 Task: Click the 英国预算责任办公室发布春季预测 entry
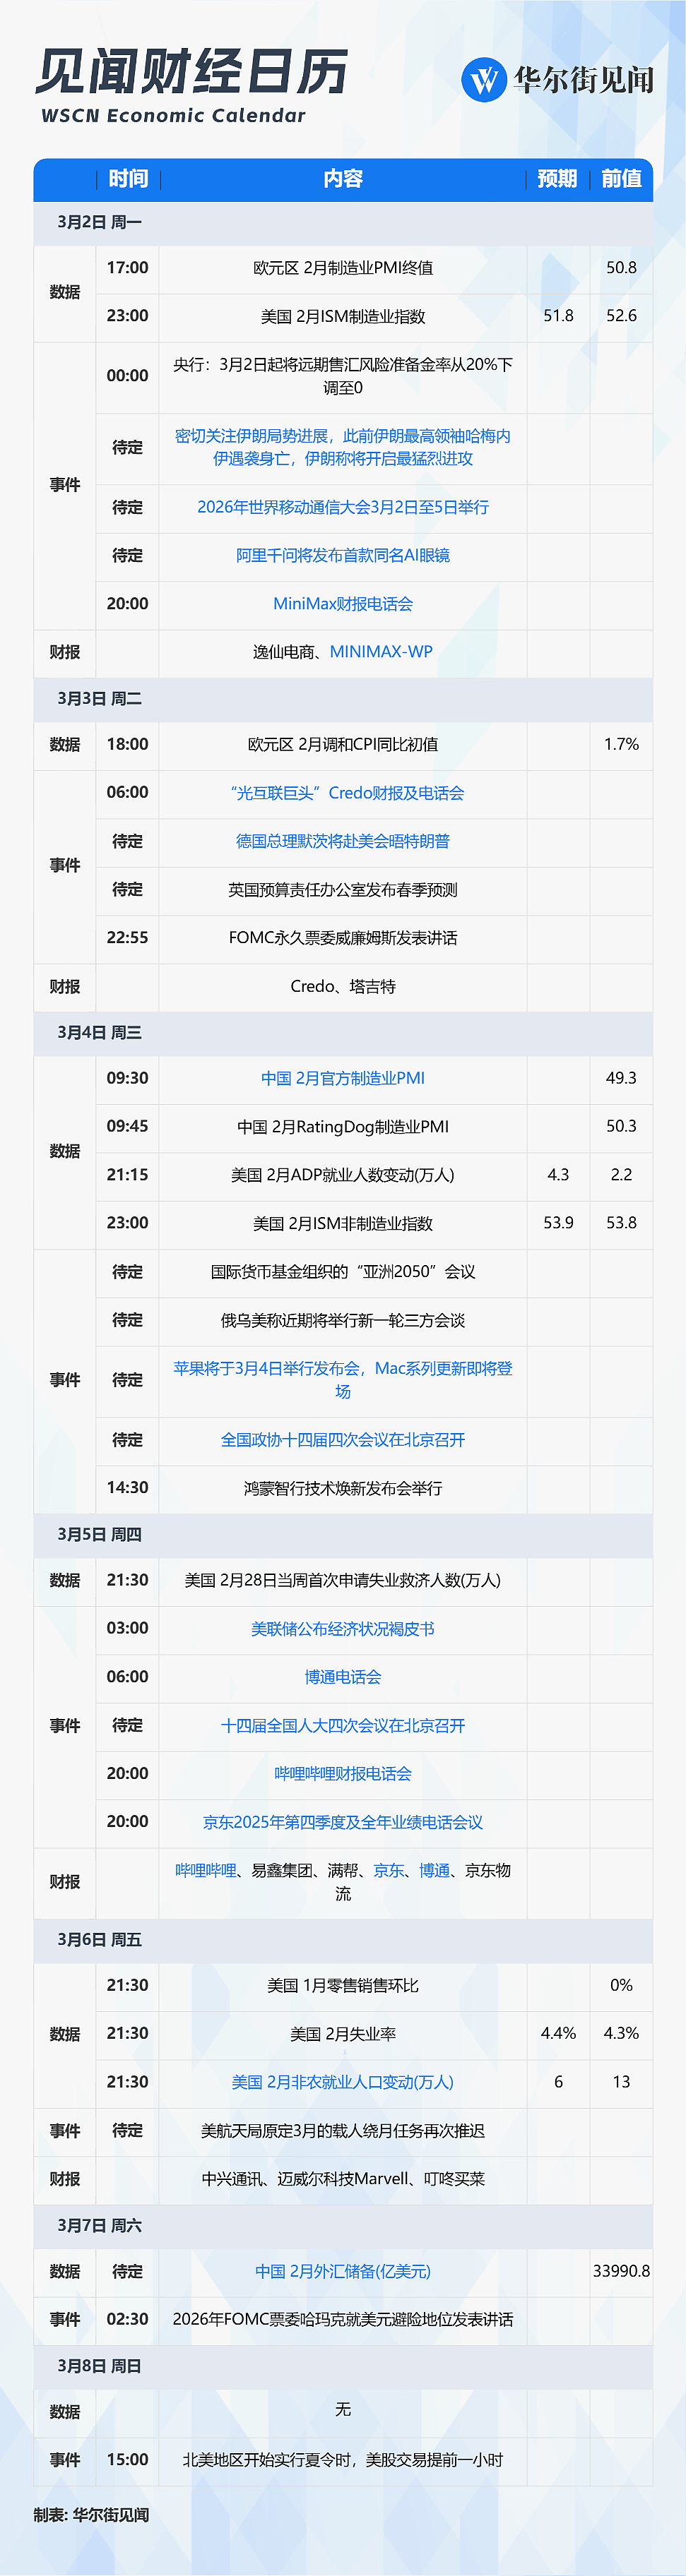(343, 890)
